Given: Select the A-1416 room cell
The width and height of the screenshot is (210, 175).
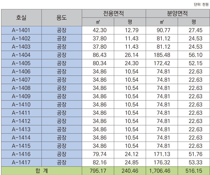Looking at the screenshot, I should point(21,154).
